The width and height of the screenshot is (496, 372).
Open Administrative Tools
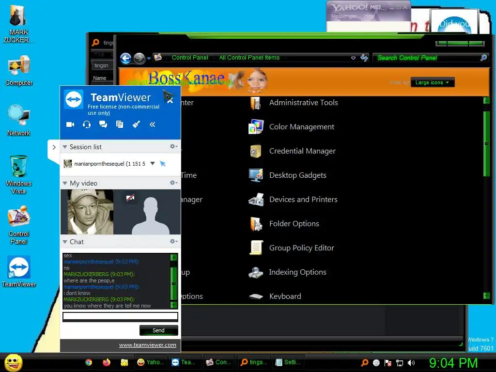[294, 103]
